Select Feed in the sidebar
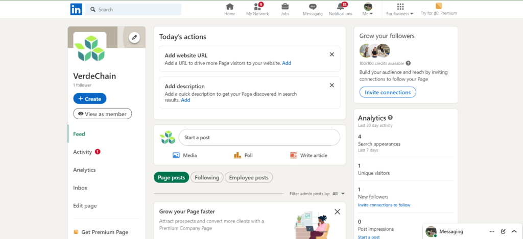523x239 pixels. [x=79, y=134]
